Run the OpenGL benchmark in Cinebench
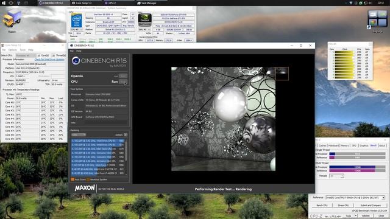 [x=123, y=76]
